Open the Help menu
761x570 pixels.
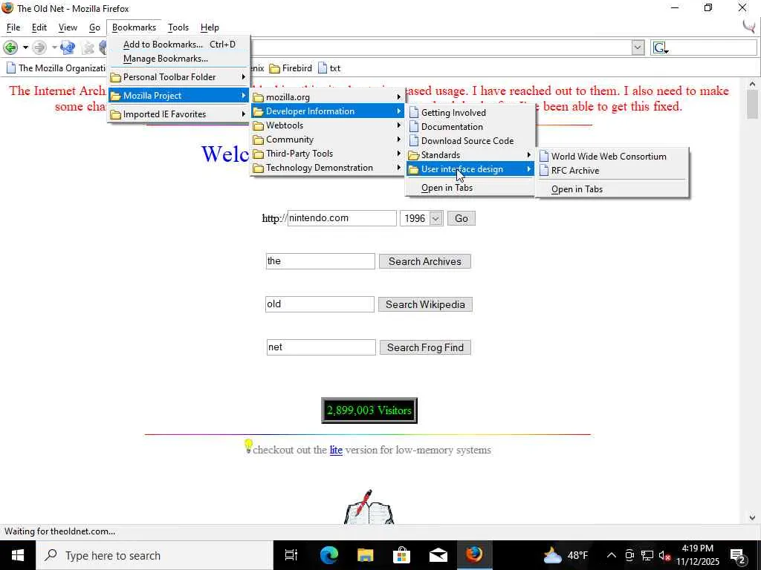(210, 27)
